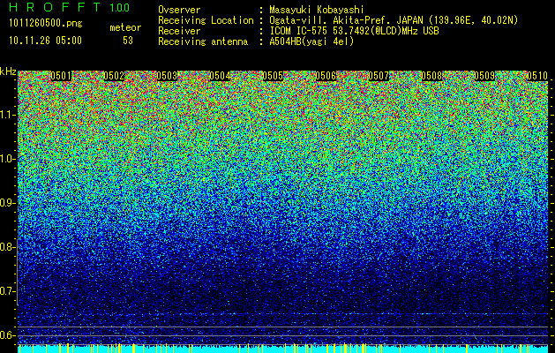Click the cyan signal level bar at bottom
555x353 pixels.
tap(283, 349)
